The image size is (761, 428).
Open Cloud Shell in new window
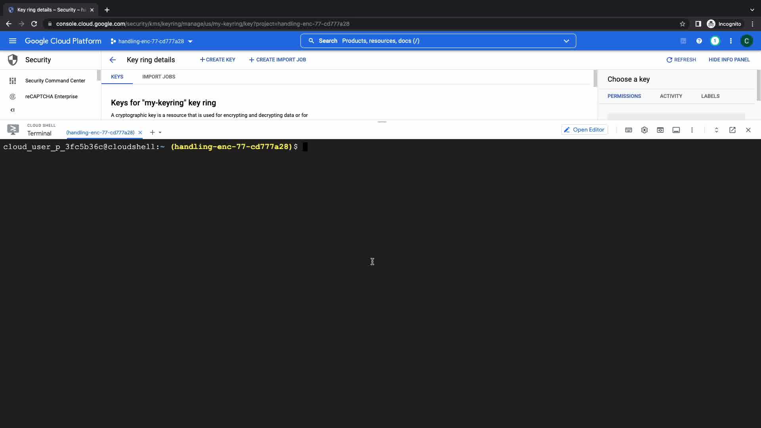click(732, 130)
